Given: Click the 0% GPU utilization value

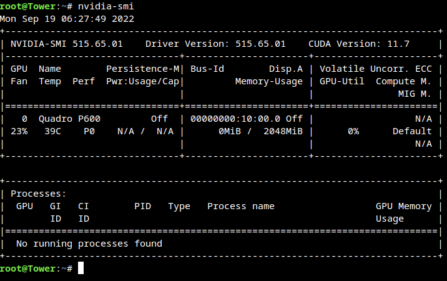Looking at the screenshot, I should [x=353, y=131].
